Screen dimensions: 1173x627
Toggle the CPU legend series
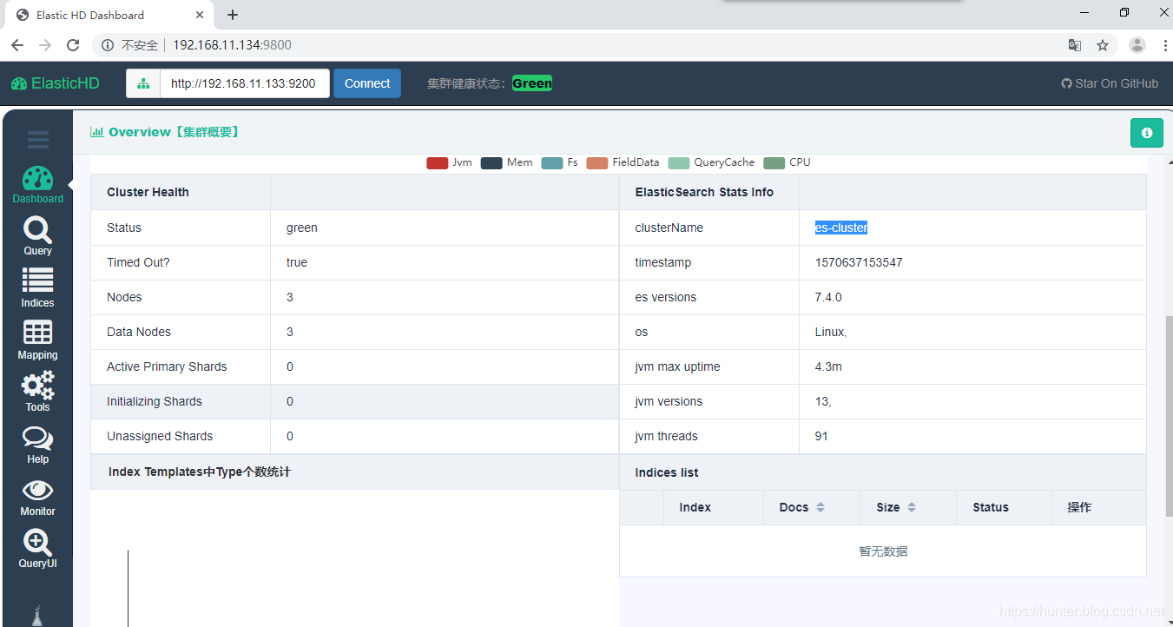[787, 162]
